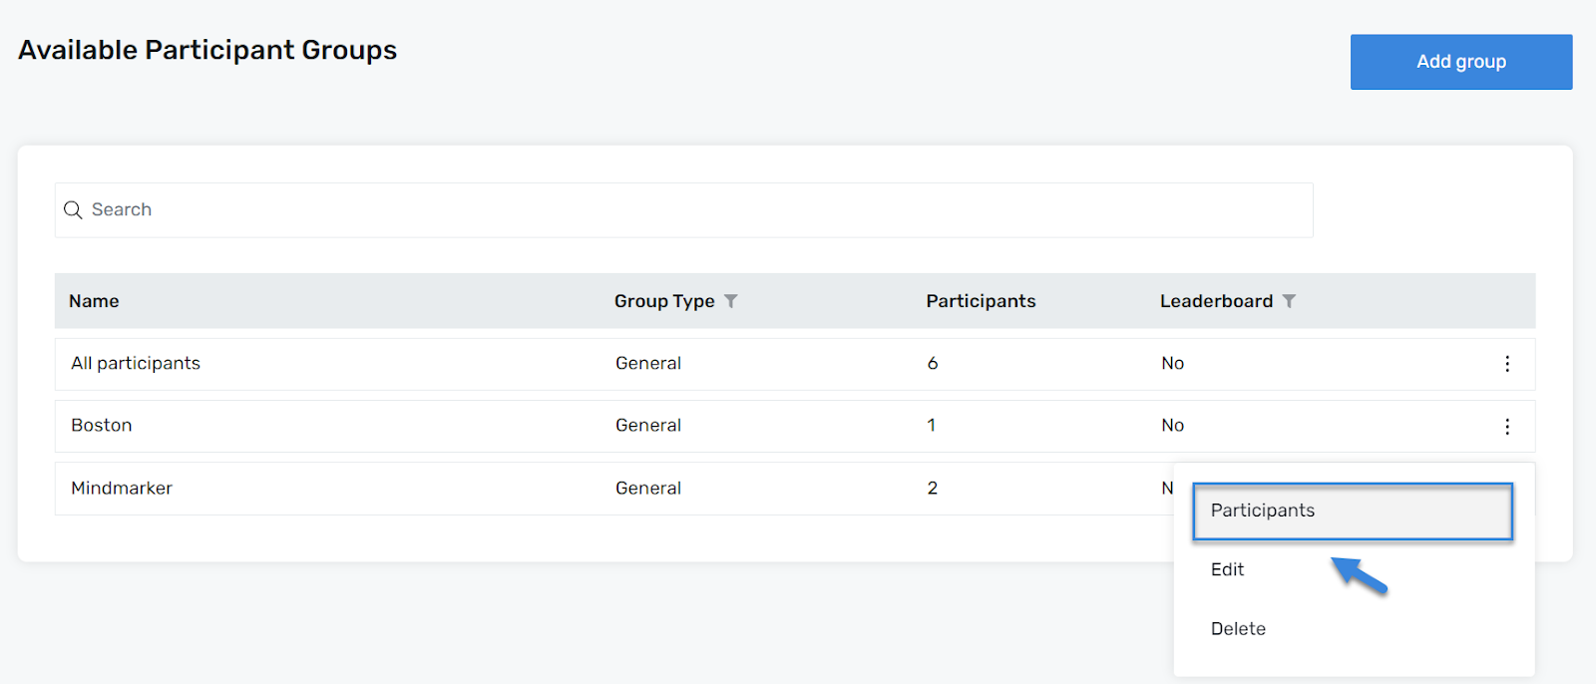Click the Participants column header
The image size is (1596, 684).
point(981,301)
